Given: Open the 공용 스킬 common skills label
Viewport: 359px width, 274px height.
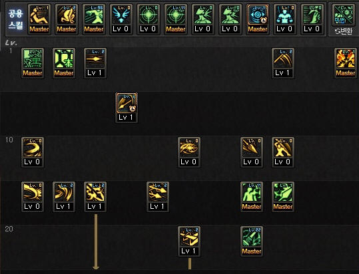Looking at the screenshot, I should (16, 19).
